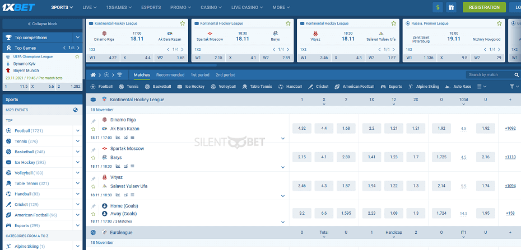Favorite the Dinamo Riga top card star
This screenshot has width=521, height=250.
point(183,23)
